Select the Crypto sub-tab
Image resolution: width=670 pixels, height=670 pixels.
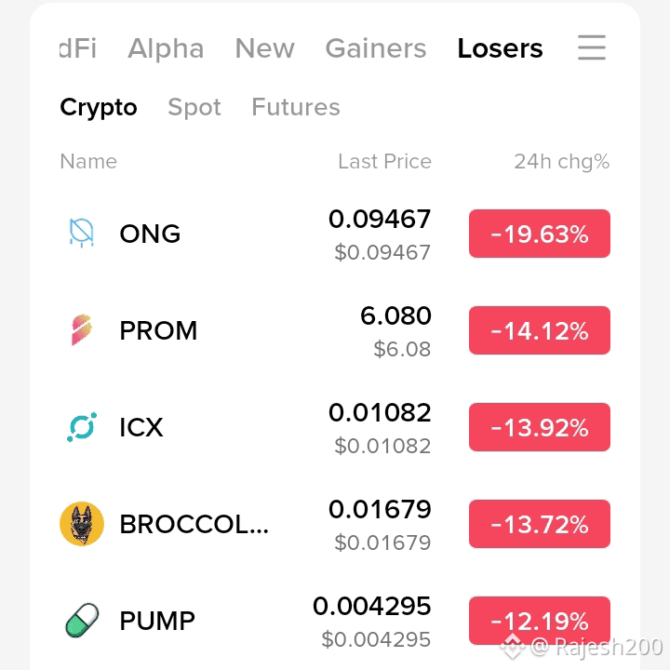point(99,107)
